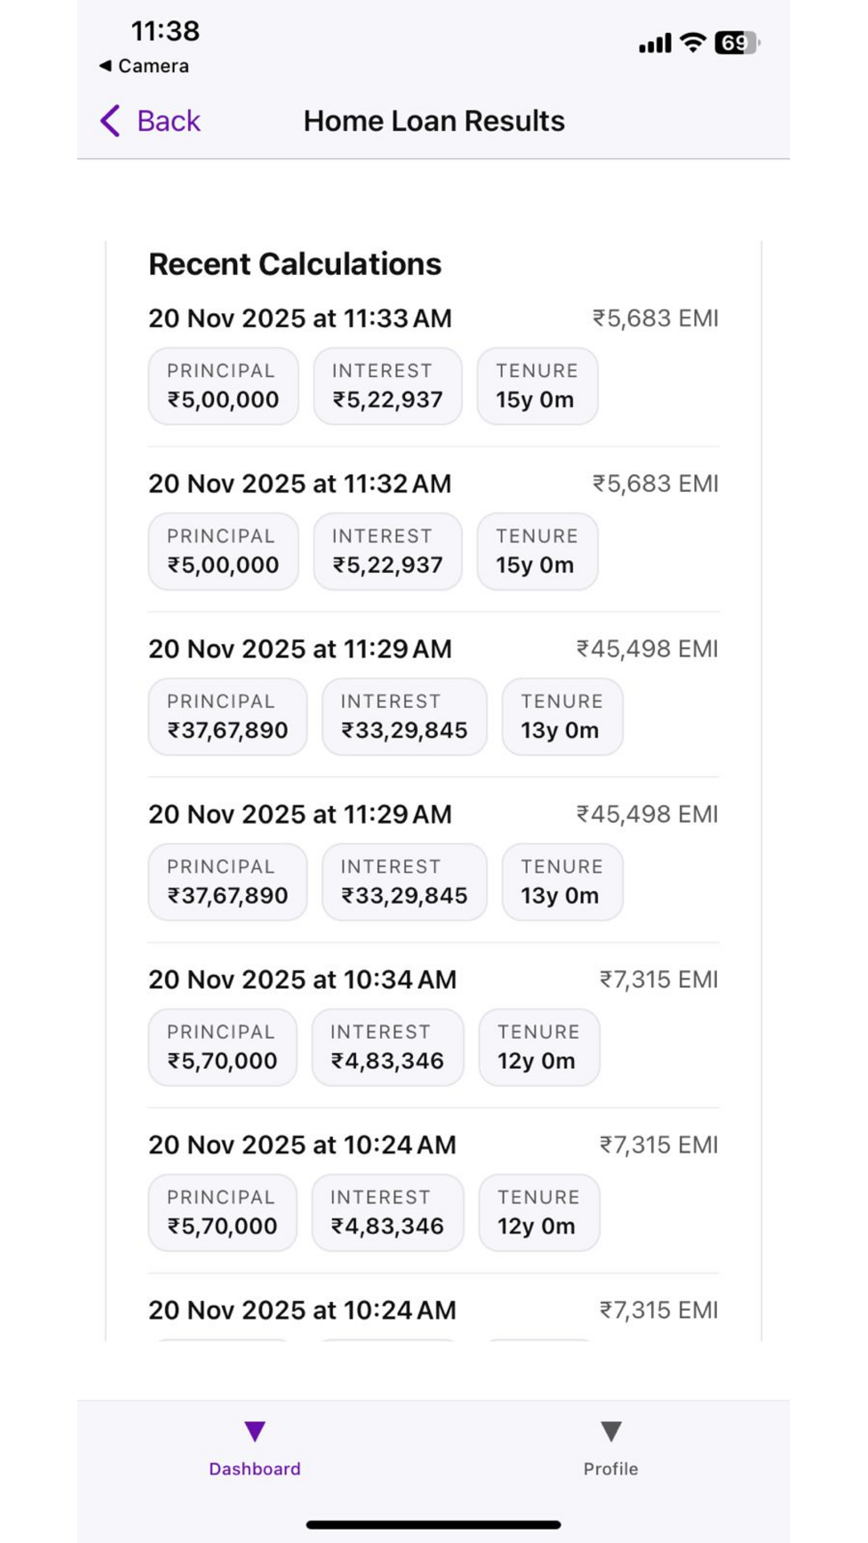The width and height of the screenshot is (868, 1543).
Task: Tap the cellular signal bars icon
Action: click(x=654, y=43)
